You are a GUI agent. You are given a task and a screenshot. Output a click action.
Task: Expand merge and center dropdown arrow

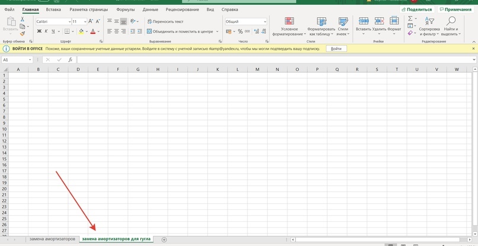tap(217, 31)
